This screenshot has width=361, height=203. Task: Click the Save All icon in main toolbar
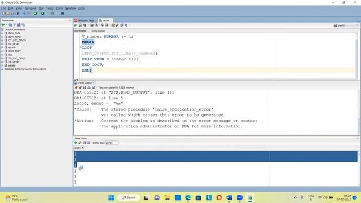coord(17,14)
